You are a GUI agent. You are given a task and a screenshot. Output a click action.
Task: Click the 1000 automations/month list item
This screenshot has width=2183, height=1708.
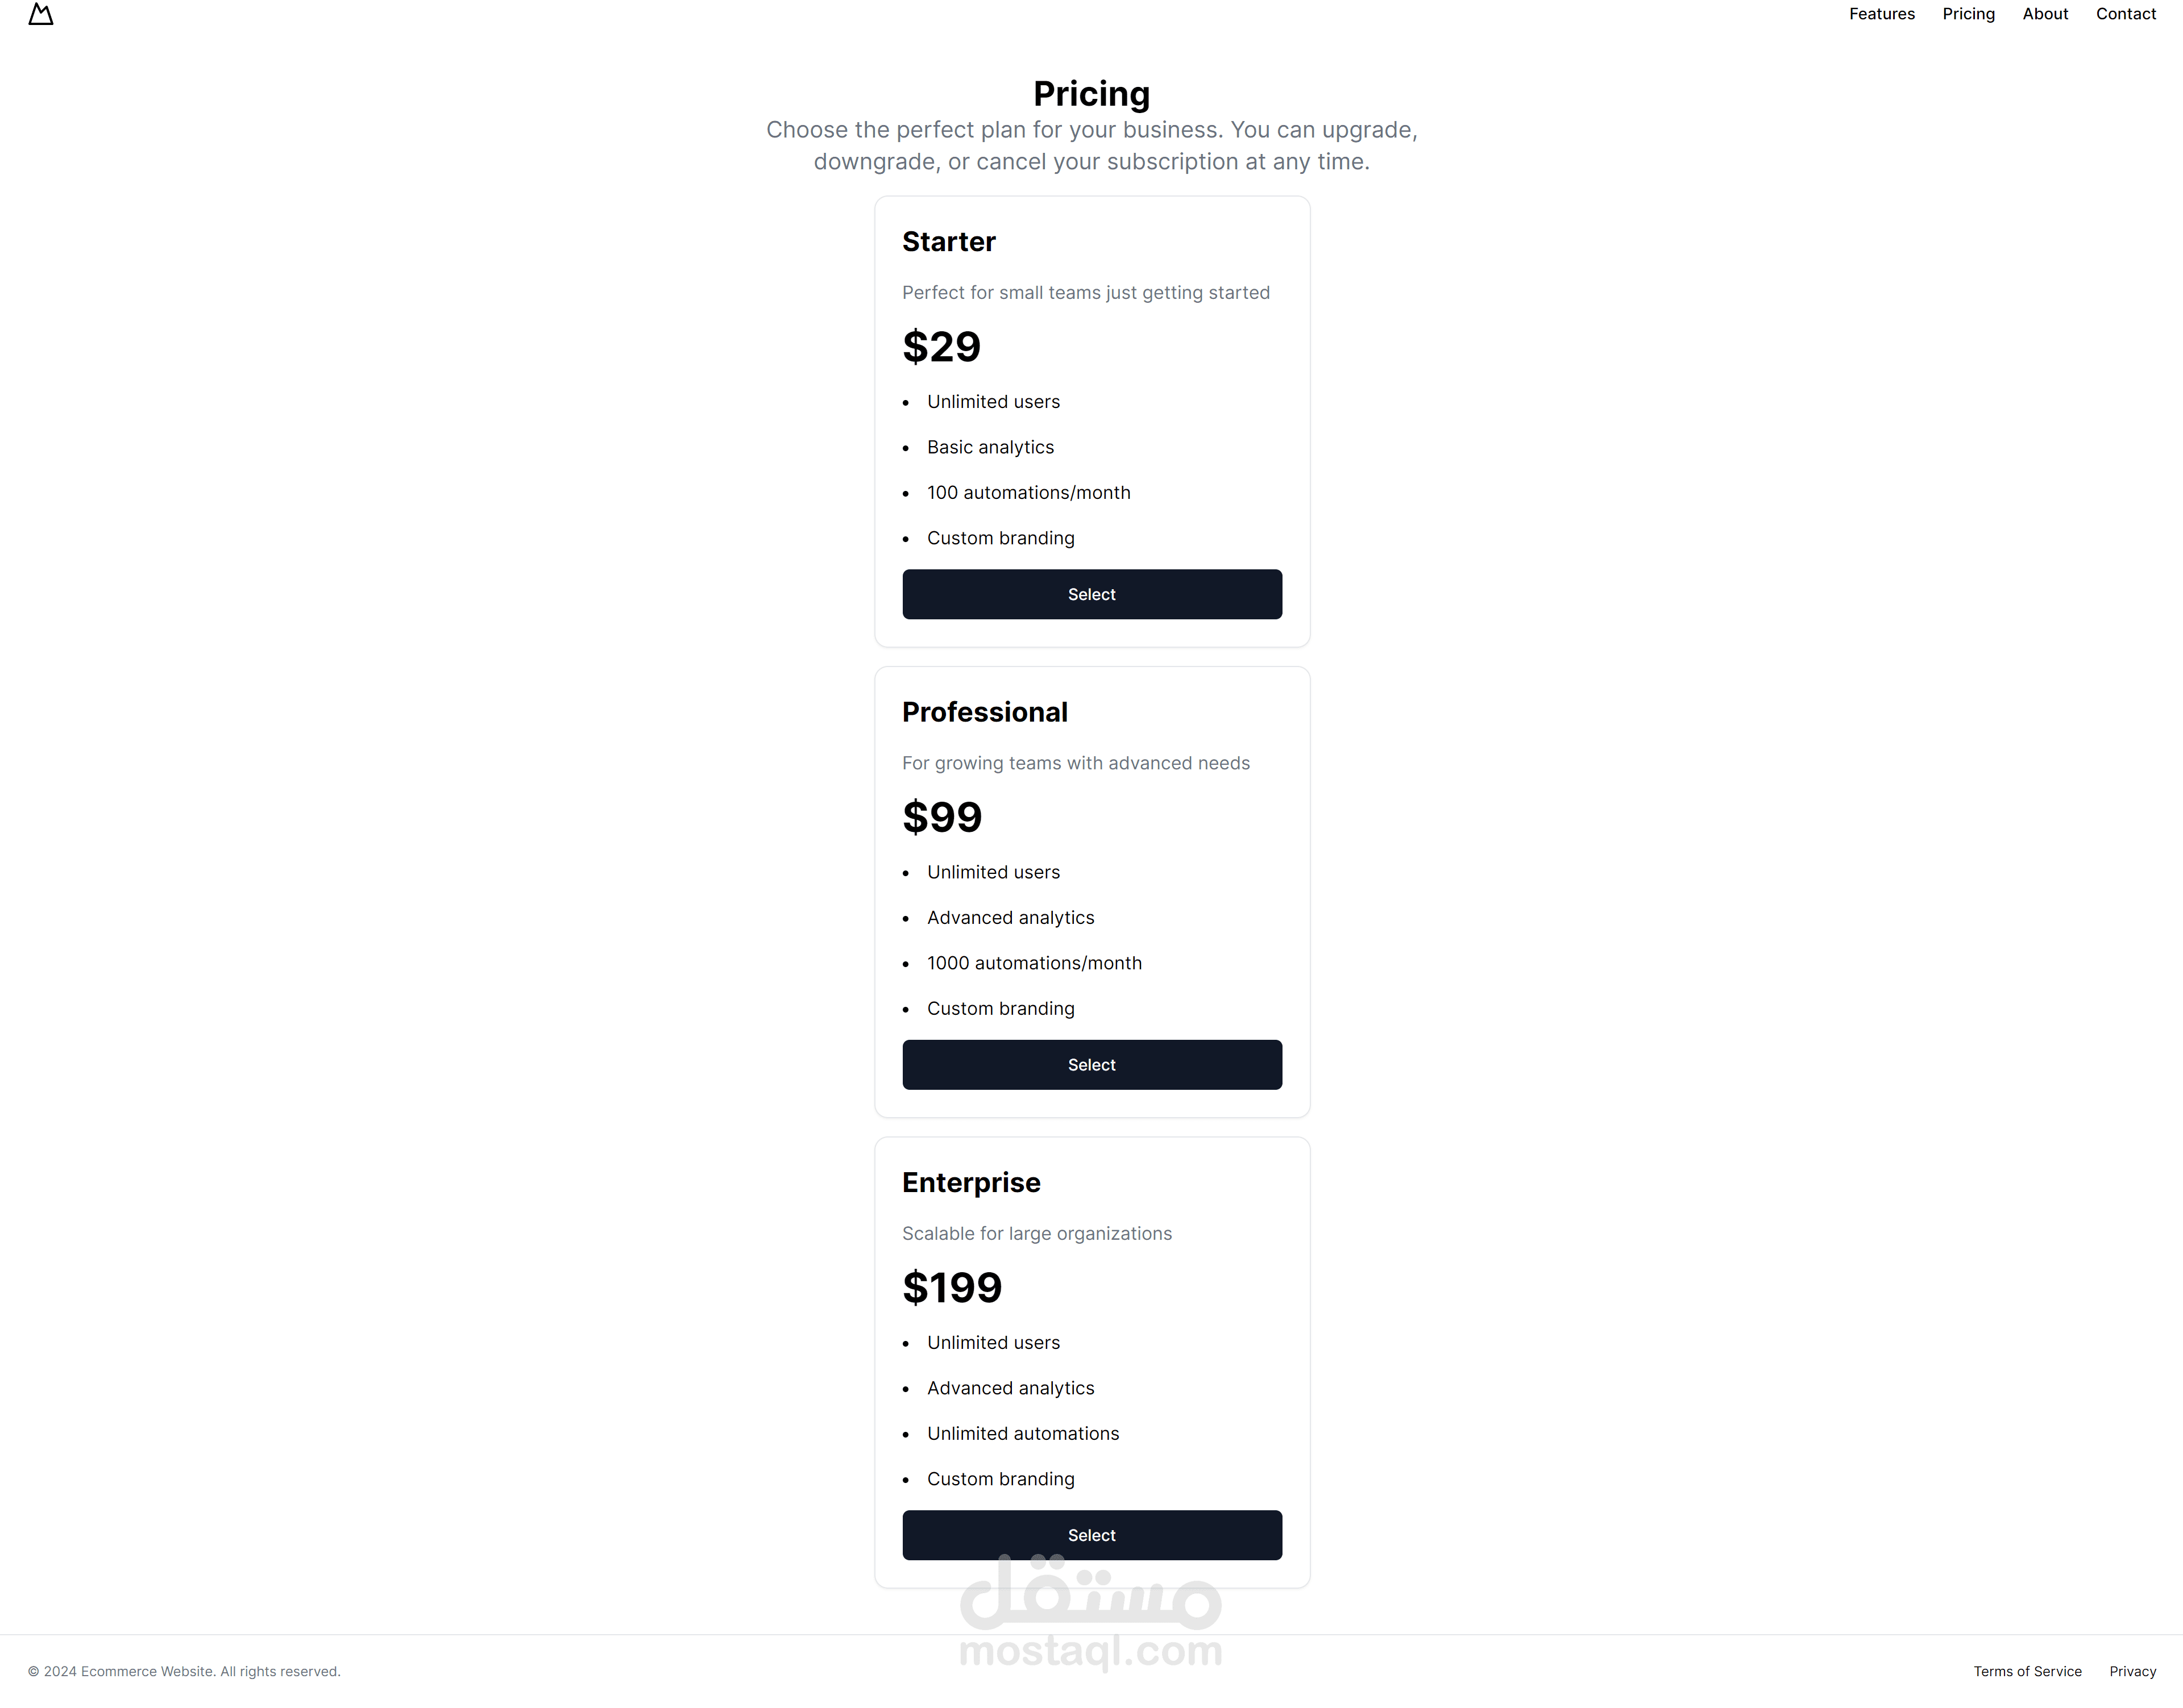(x=1034, y=963)
